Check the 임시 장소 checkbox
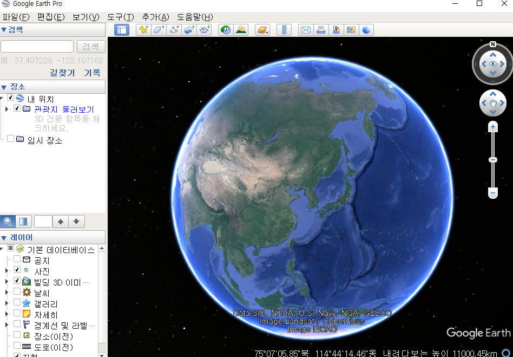 (10, 139)
